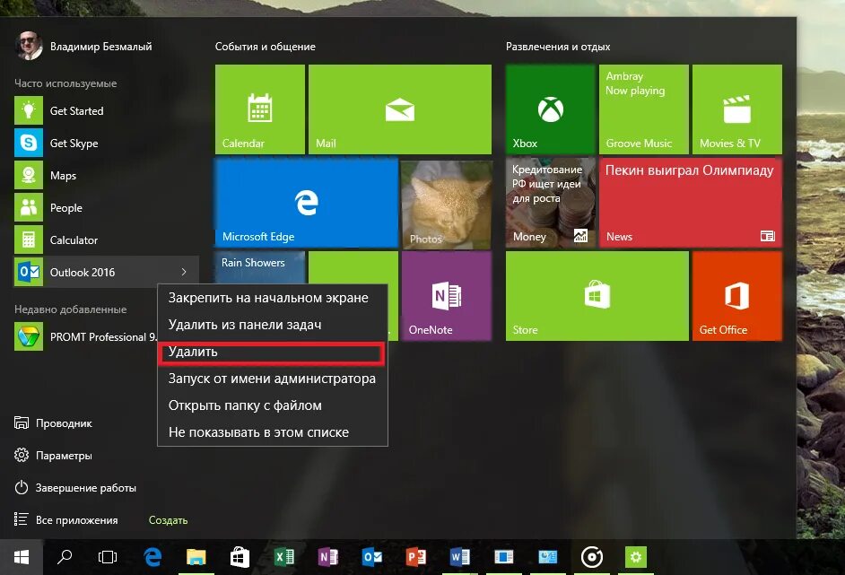Launch the Microsoft Edge tile
Viewport: 845px width, 575px height.
306,203
